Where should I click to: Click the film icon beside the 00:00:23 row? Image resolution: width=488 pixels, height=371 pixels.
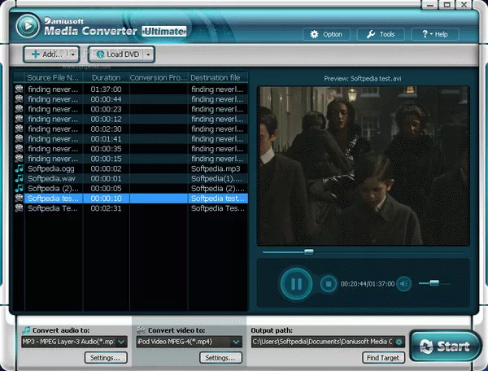click(x=19, y=109)
